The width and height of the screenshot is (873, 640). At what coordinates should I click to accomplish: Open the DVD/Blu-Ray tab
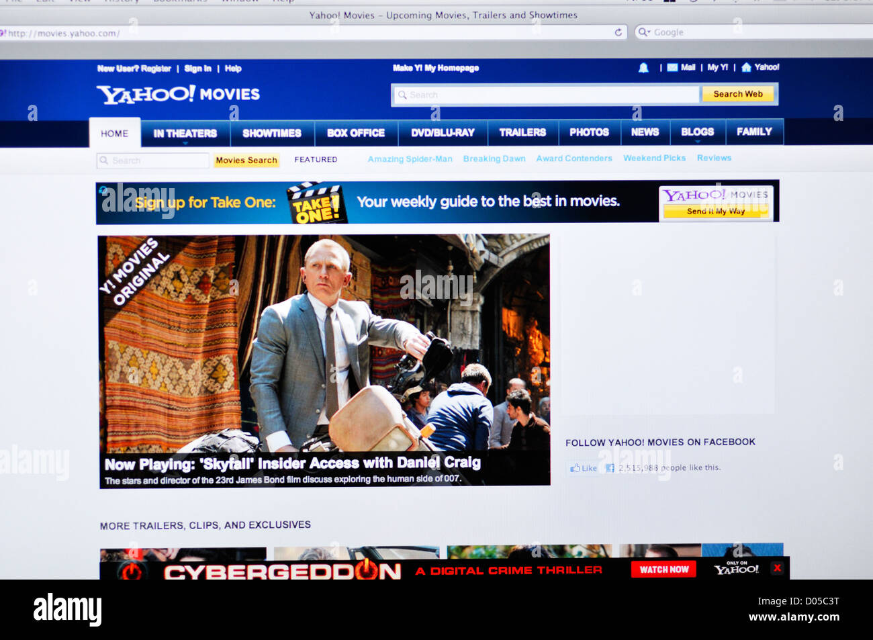tap(443, 132)
